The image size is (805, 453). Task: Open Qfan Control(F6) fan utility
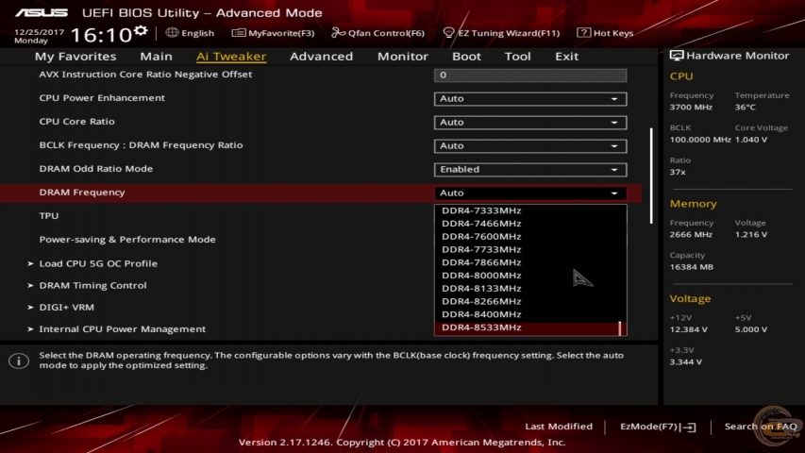pyautogui.click(x=379, y=33)
